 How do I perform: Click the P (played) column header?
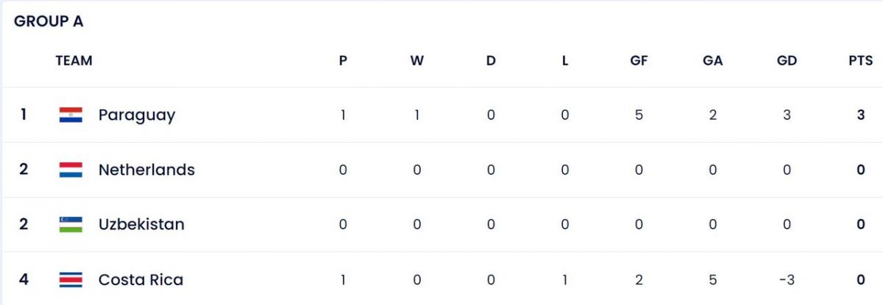(343, 61)
